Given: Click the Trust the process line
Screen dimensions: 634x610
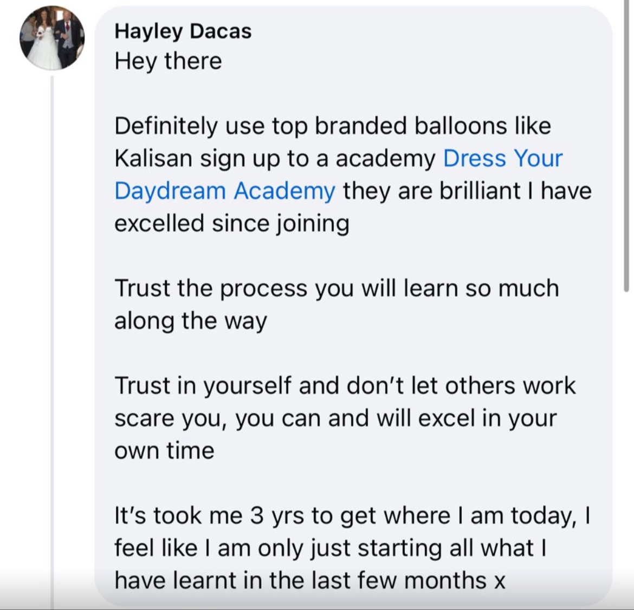Looking at the screenshot, I should click(x=337, y=288).
